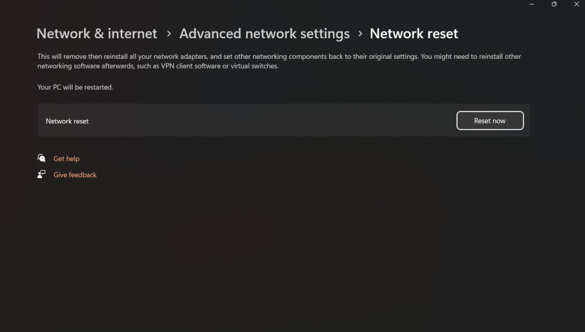Open the Get help link
This screenshot has width=585, height=332.
click(66, 158)
